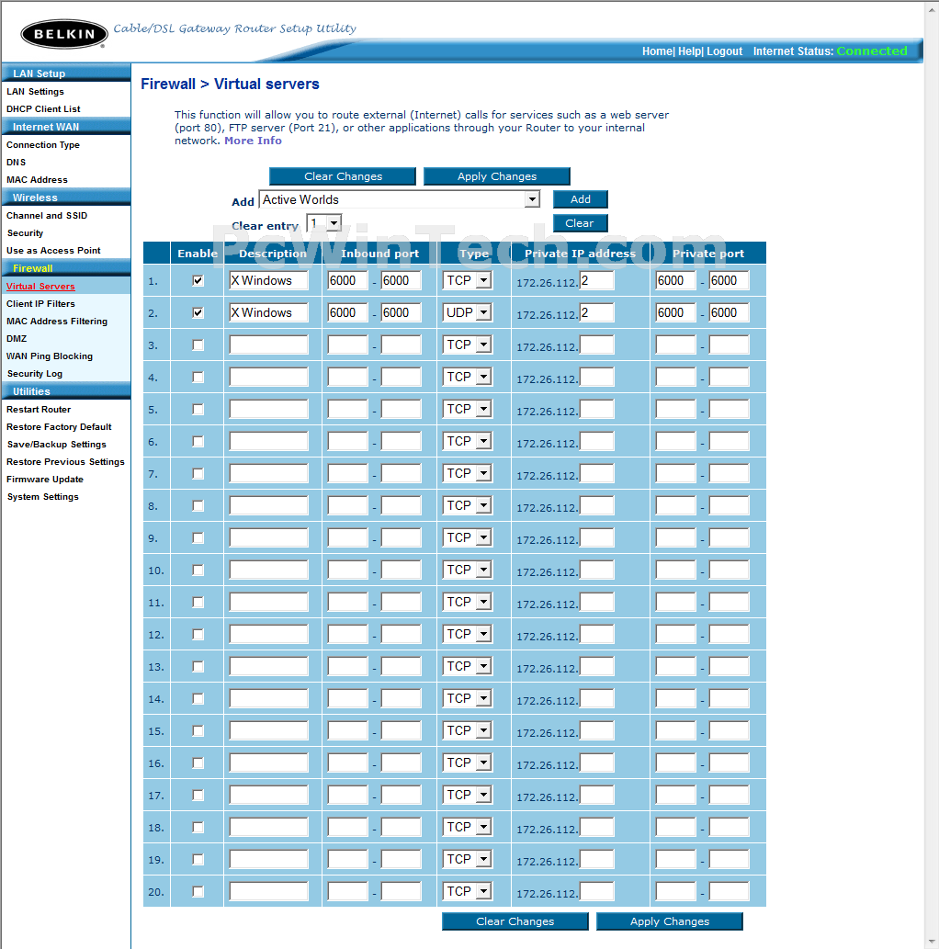Image resolution: width=939 pixels, height=949 pixels.
Task: Click bottom Clear Changes button
Action: click(x=515, y=921)
